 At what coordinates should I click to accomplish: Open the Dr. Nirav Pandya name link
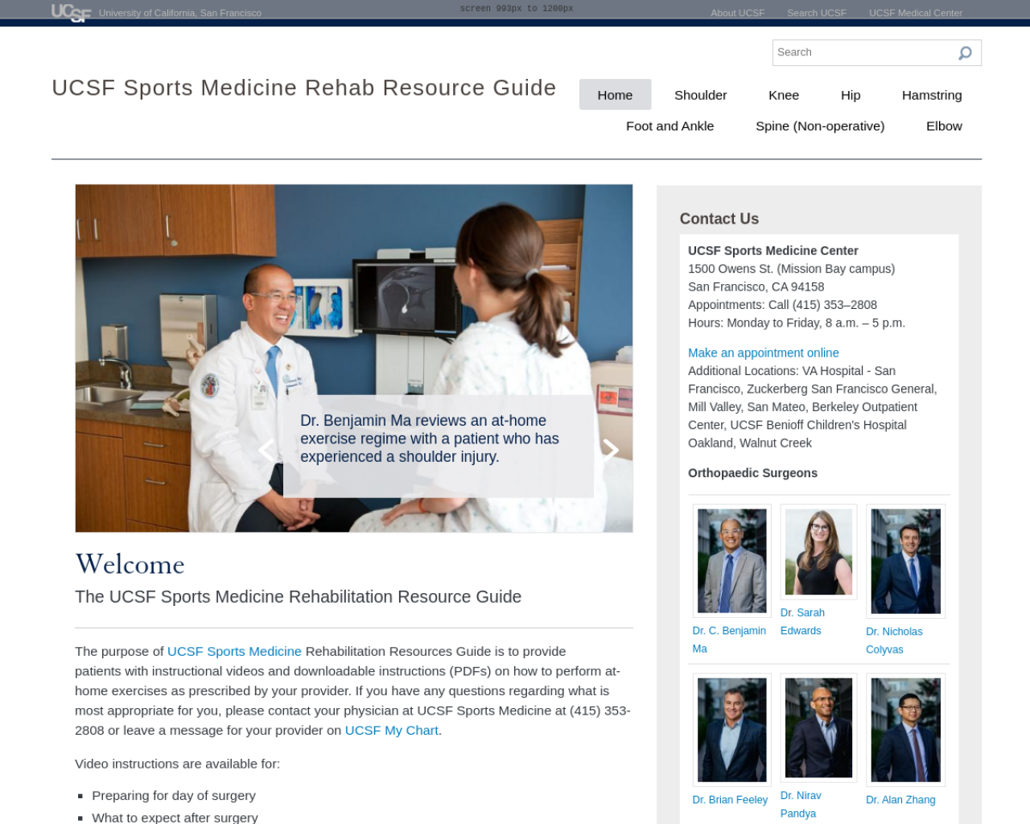[801, 805]
